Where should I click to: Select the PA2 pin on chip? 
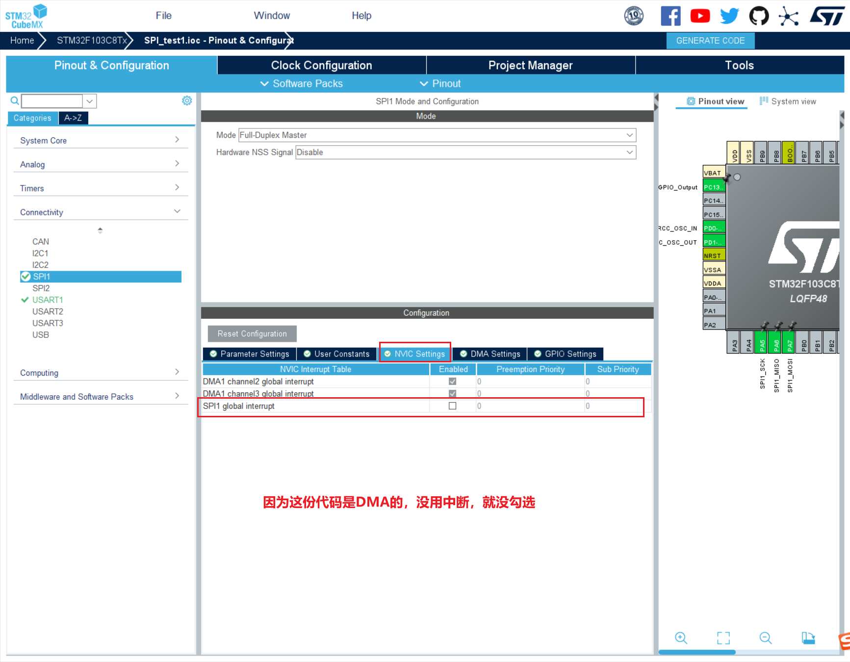point(714,325)
